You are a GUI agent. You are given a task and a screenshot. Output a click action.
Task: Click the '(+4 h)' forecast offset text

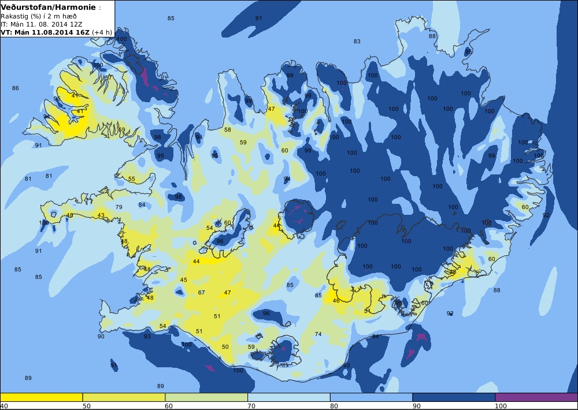click(x=102, y=32)
